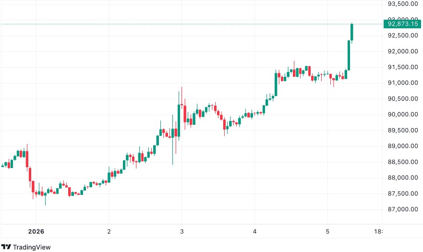The height and width of the screenshot is (252, 423).
Task: Click the 87,000.00 price axis label
Action: [x=401, y=210]
